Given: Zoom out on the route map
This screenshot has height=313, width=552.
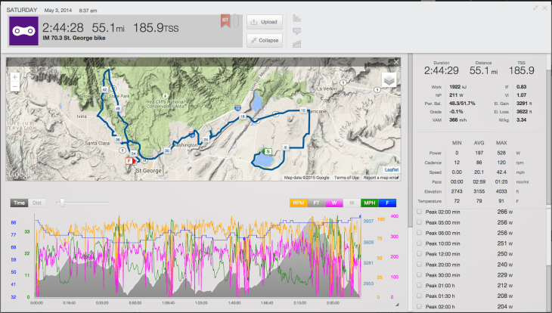Looking at the screenshot, I should [x=16, y=88].
